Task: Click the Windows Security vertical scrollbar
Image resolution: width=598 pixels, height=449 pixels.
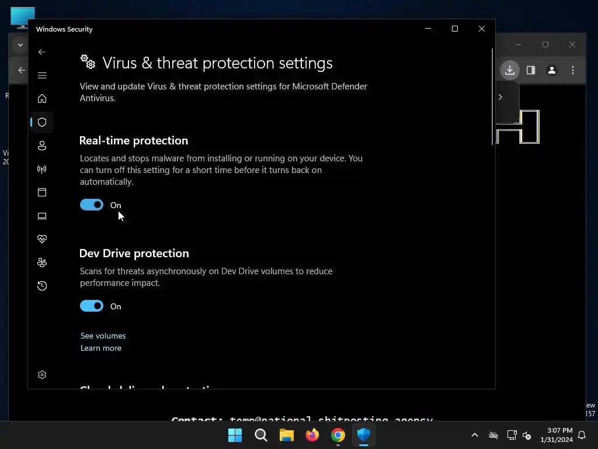Action: tap(492, 96)
